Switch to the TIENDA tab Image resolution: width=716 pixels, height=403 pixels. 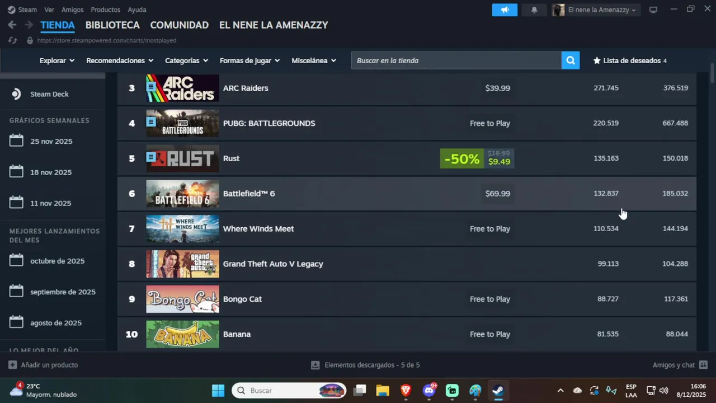coord(58,25)
